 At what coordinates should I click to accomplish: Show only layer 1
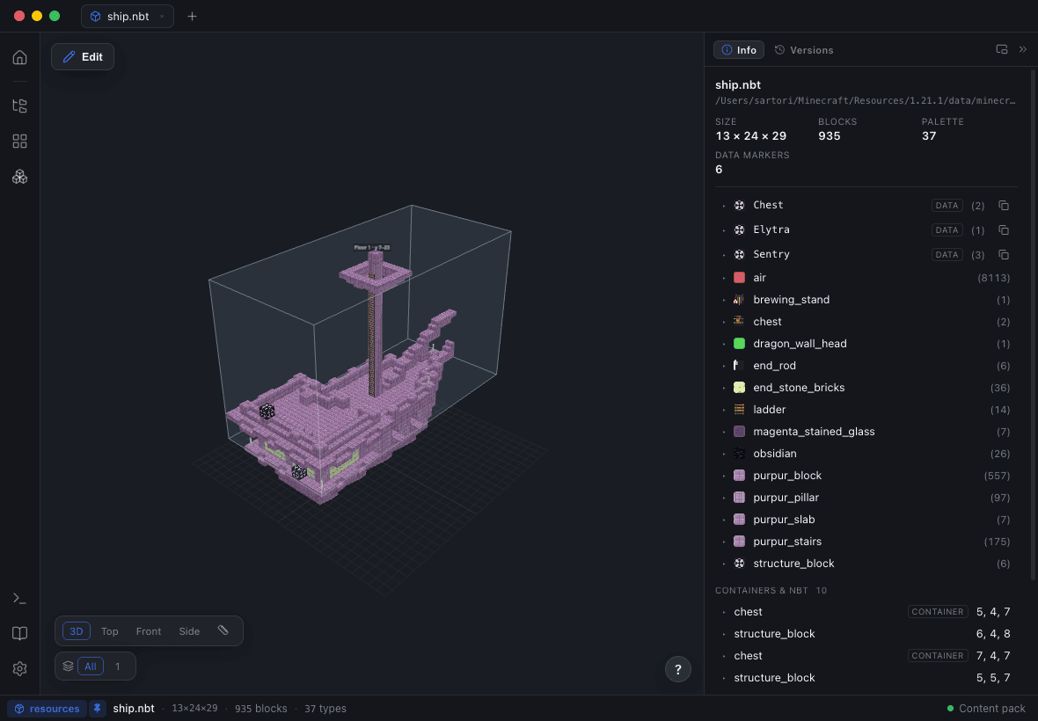point(118,666)
